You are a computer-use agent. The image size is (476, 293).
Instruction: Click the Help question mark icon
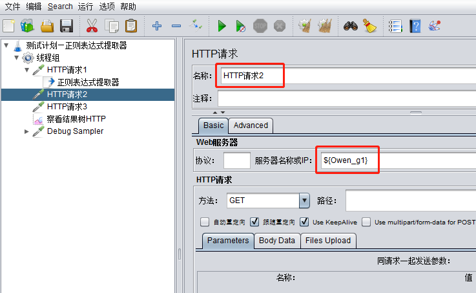click(x=415, y=26)
